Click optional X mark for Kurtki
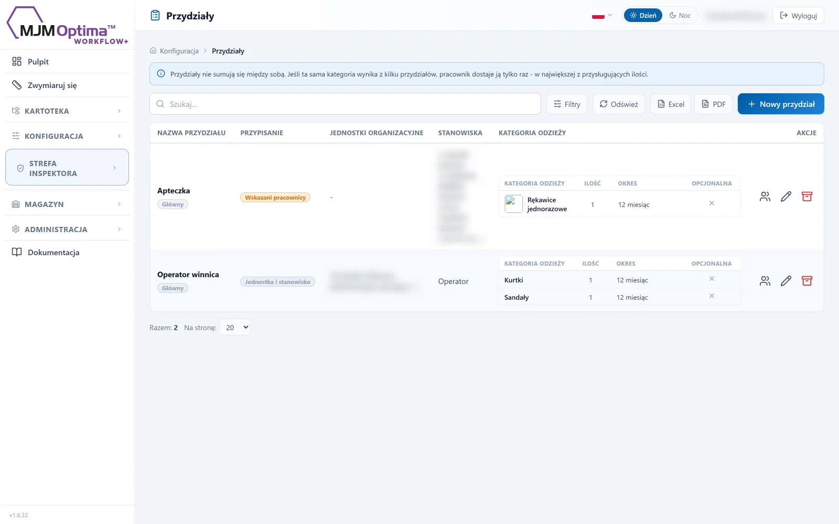Screen dimensions: 839x524 tap(712, 279)
